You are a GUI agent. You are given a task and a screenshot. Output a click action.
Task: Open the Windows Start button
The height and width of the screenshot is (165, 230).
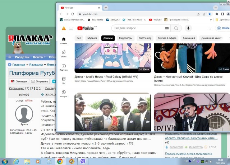click(5, 161)
